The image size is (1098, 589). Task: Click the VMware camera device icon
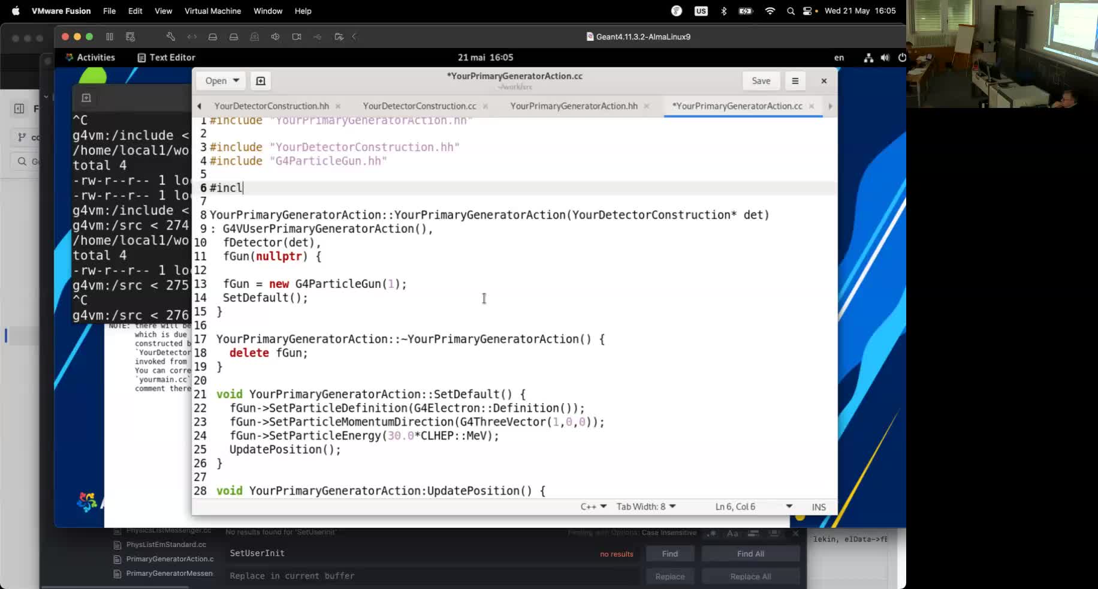pyautogui.click(x=297, y=37)
